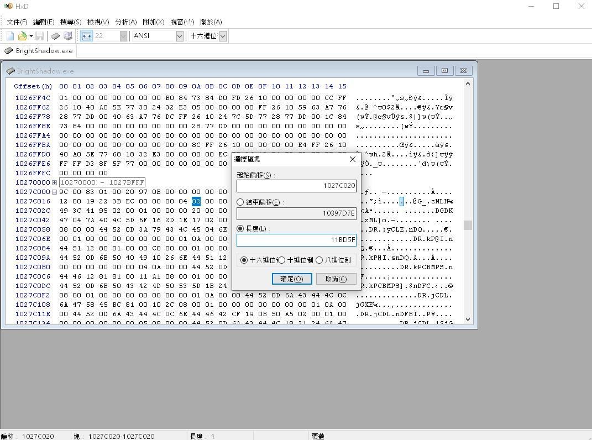Image resolution: width=592 pixels, height=440 pixels.
Task: Toggle the auto-fit bytes per row icon
Action: (86, 36)
